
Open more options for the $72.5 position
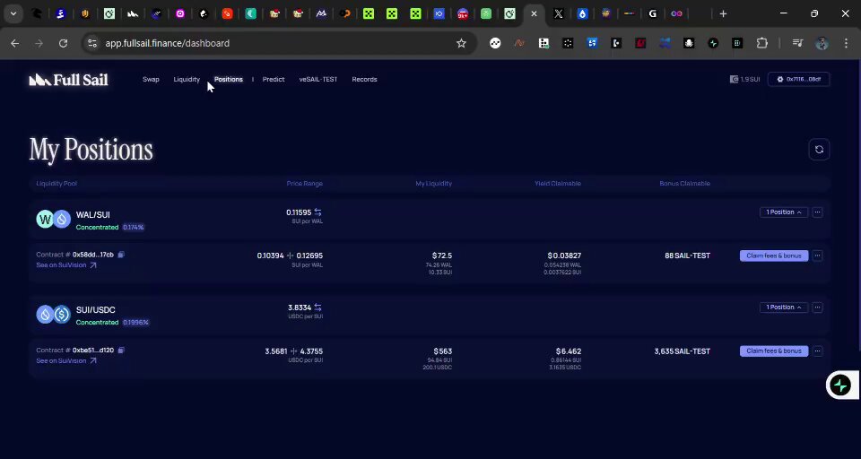coord(817,255)
